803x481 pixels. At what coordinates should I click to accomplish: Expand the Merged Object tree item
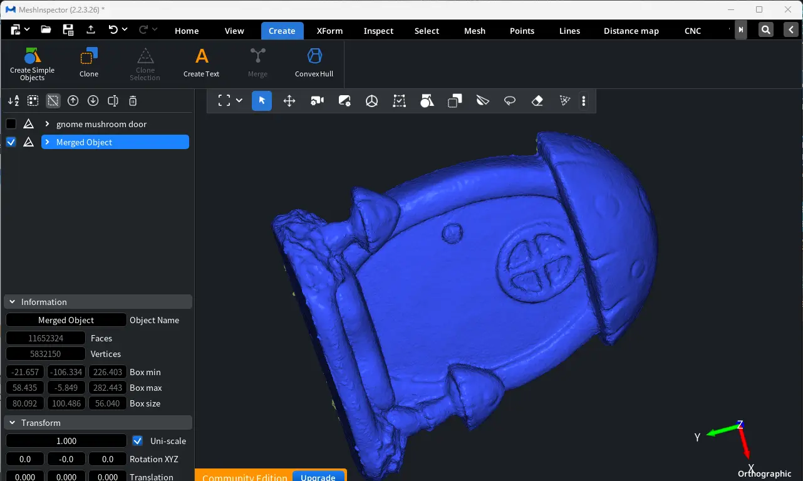(47, 142)
